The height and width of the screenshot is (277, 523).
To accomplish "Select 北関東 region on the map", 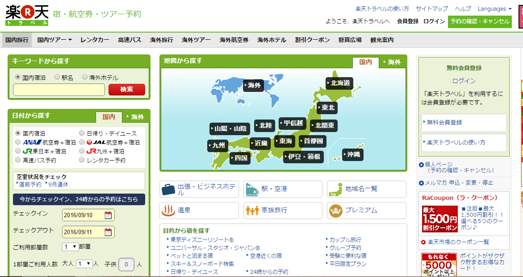I will tap(323, 126).
